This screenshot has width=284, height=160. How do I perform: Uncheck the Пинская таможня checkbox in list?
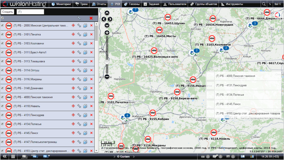coord(2,97)
